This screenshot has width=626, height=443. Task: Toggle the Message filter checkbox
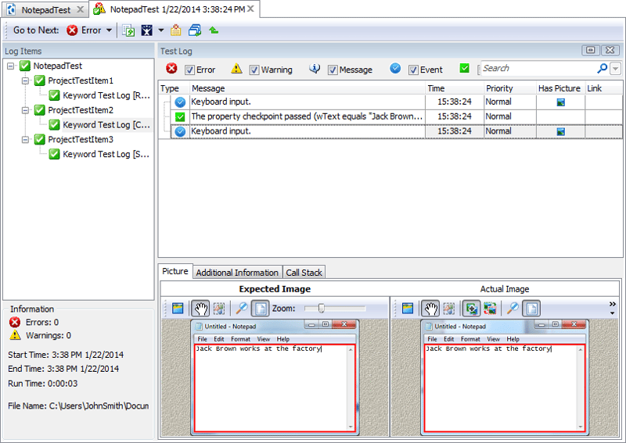pyautogui.click(x=332, y=70)
